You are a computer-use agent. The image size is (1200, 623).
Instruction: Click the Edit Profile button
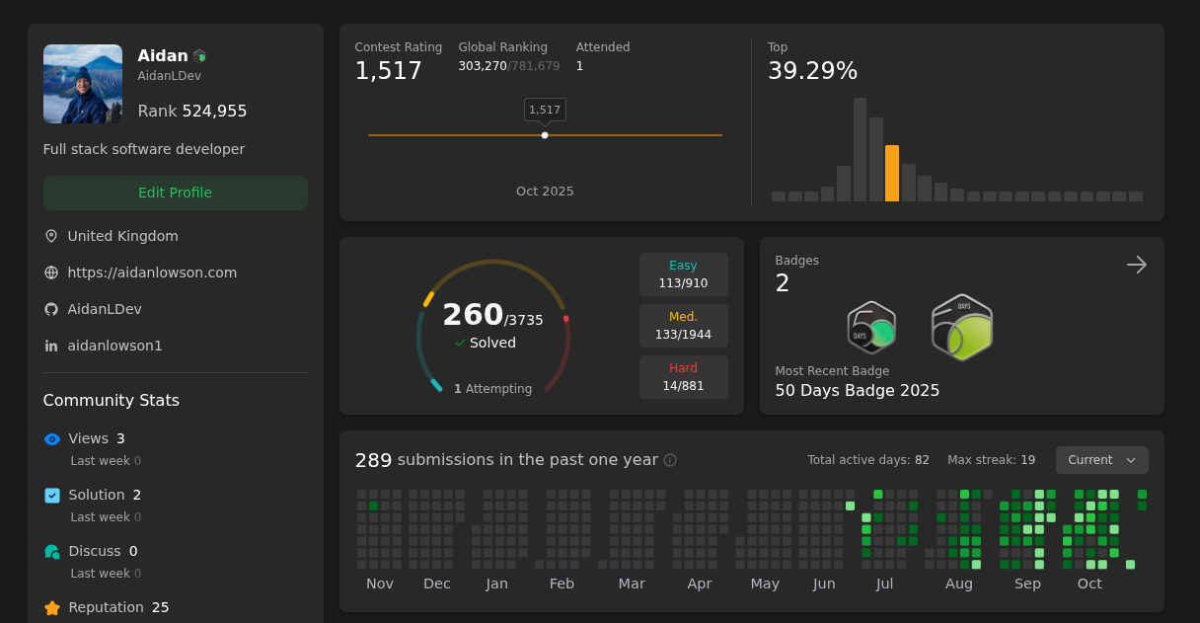[x=175, y=193]
